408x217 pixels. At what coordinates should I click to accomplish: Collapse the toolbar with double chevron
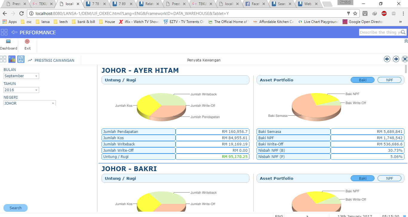406,41
